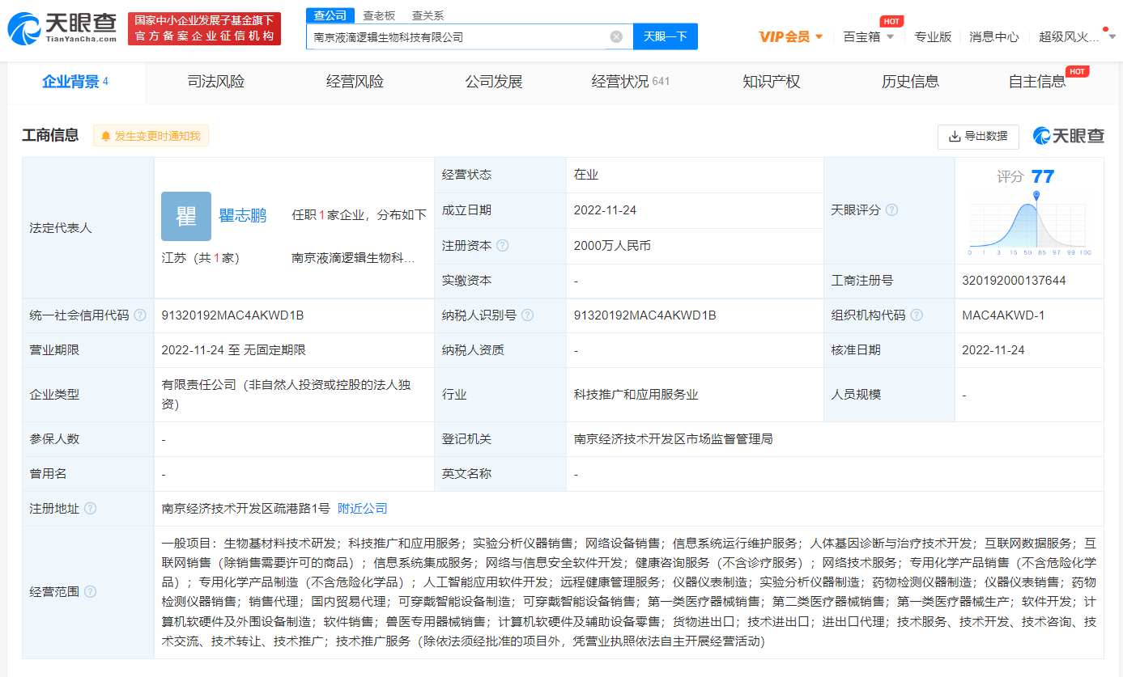Image resolution: width=1123 pixels, height=677 pixels.
Task: Click the 南京液滴逻辑生物科… company link
Action: click(353, 258)
